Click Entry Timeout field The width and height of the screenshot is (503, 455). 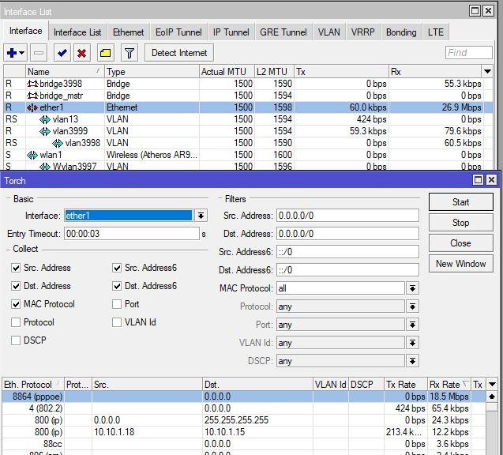(x=132, y=234)
